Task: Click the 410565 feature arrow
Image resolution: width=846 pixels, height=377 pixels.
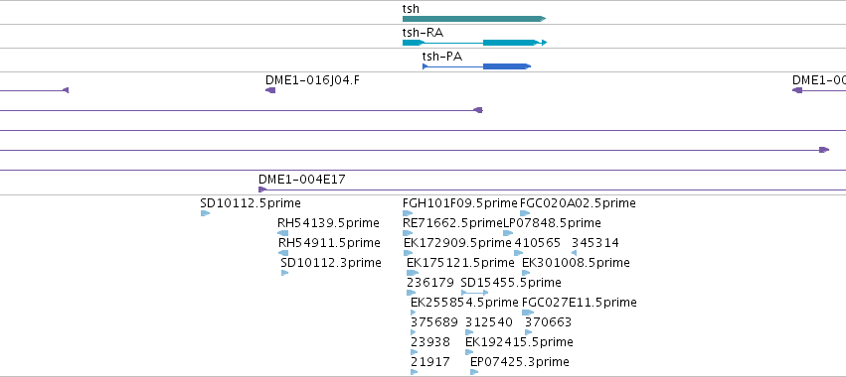Action: (519, 253)
